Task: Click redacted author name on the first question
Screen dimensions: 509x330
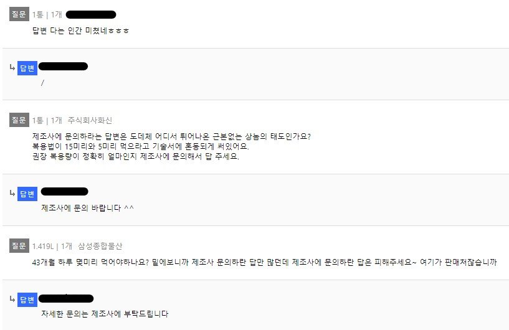Action: (90, 14)
